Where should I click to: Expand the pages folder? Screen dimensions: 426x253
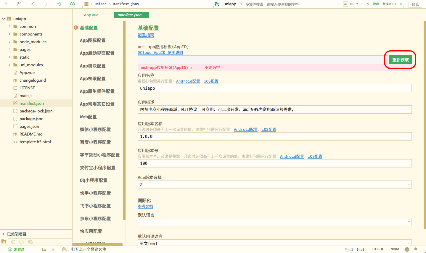click(9, 49)
